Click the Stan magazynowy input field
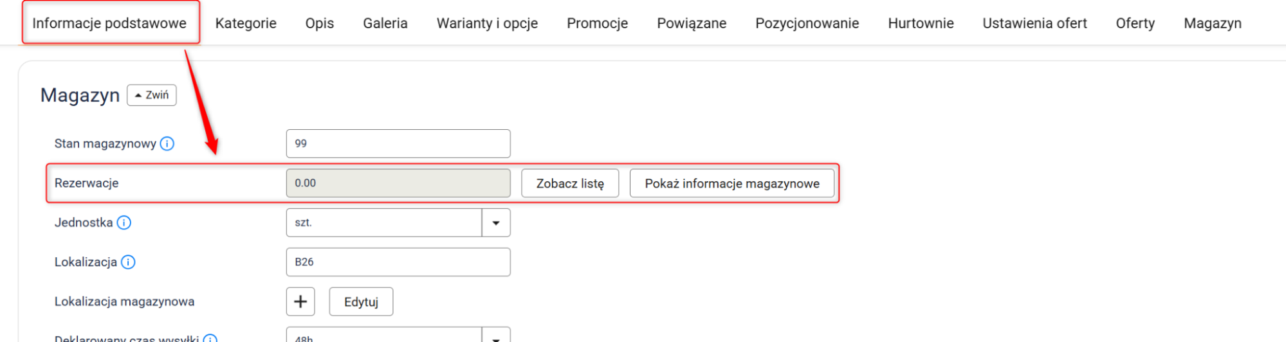 [x=398, y=143]
